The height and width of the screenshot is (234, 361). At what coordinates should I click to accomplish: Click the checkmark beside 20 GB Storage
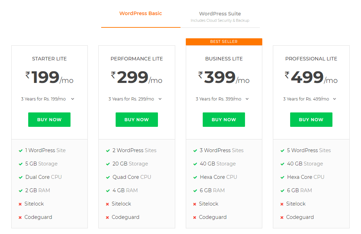point(108,164)
